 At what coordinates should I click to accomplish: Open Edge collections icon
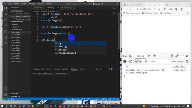tap(176, 9)
